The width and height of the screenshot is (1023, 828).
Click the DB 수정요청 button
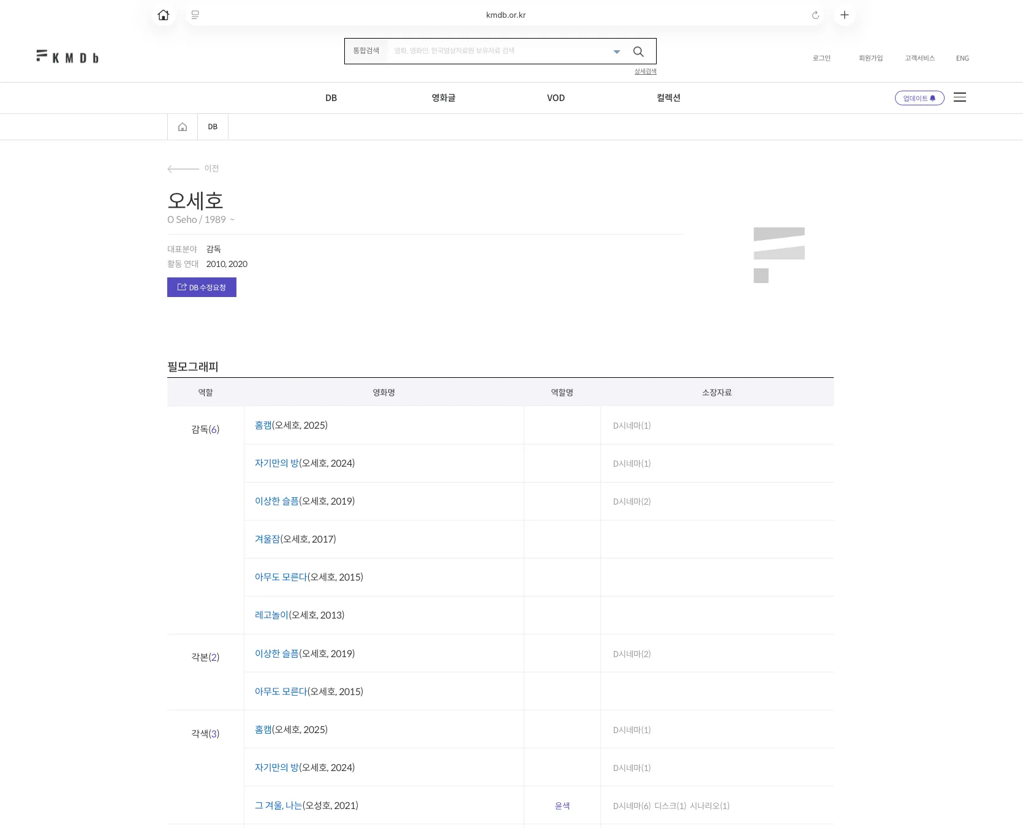coord(202,287)
